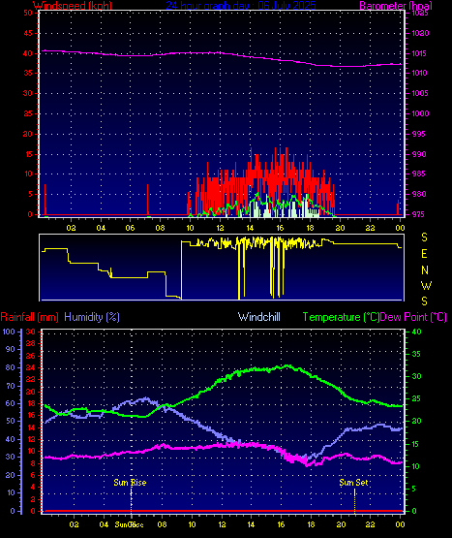This screenshot has height=538, width=452.
Task: Click the 'Sun Rise' label in the lower graph
Action: [x=130, y=483]
